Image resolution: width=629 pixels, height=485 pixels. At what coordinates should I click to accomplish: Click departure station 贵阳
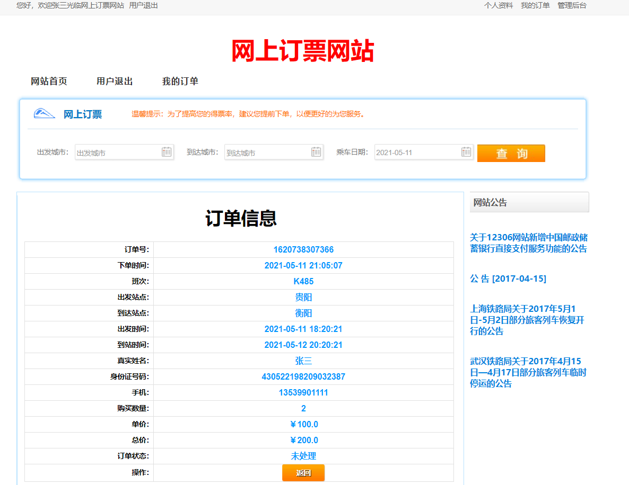[303, 297]
